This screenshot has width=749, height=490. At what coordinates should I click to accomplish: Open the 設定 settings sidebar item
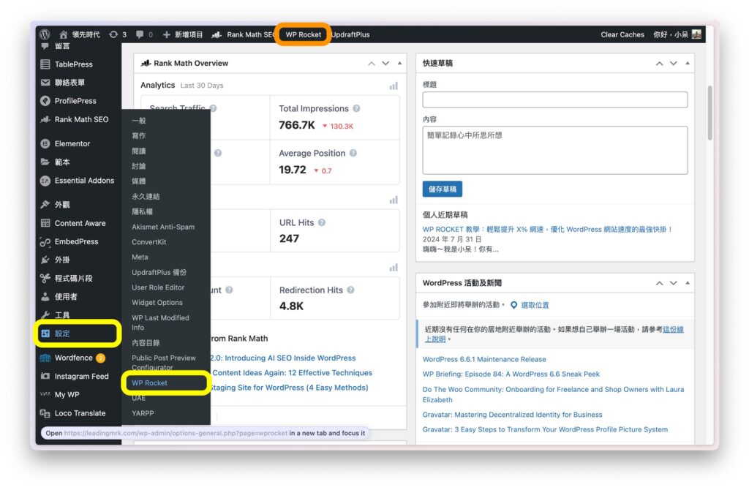pyautogui.click(x=76, y=333)
